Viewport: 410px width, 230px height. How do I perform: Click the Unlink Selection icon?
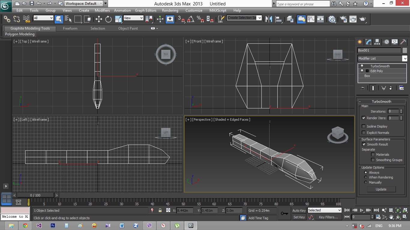click(x=17, y=19)
